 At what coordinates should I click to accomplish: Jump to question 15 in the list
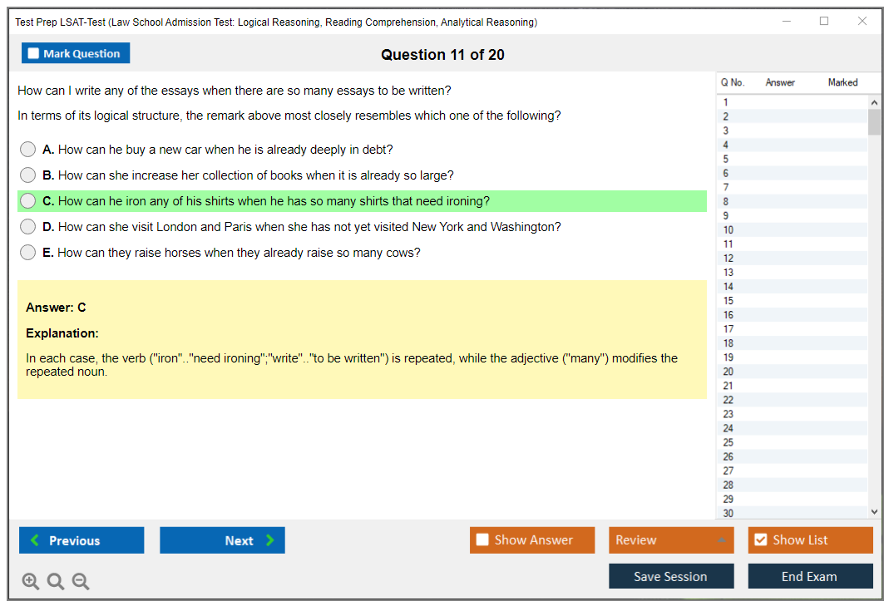729,301
